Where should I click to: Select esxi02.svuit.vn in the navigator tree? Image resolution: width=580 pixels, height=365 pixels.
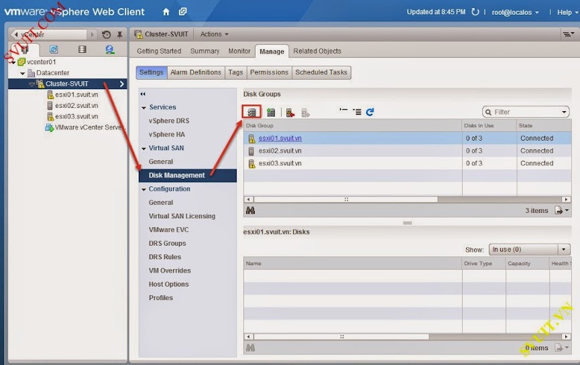click(76, 106)
